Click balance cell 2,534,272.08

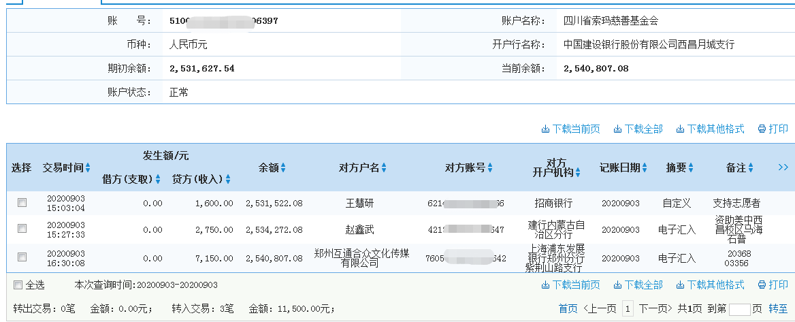(274, 229)
